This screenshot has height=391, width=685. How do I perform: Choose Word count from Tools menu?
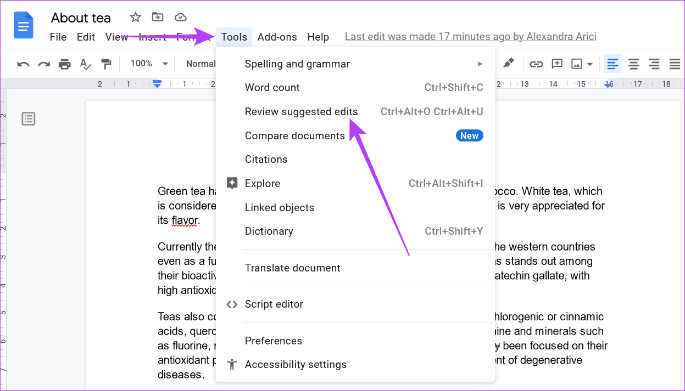click(x=272, y=88)
